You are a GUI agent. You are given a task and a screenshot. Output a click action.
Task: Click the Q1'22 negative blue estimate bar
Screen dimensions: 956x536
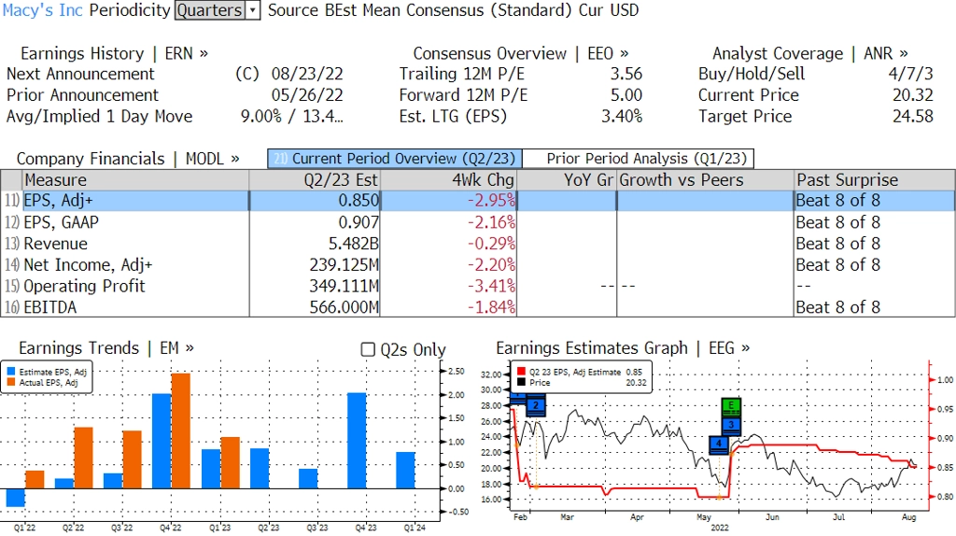coord(15,498)
